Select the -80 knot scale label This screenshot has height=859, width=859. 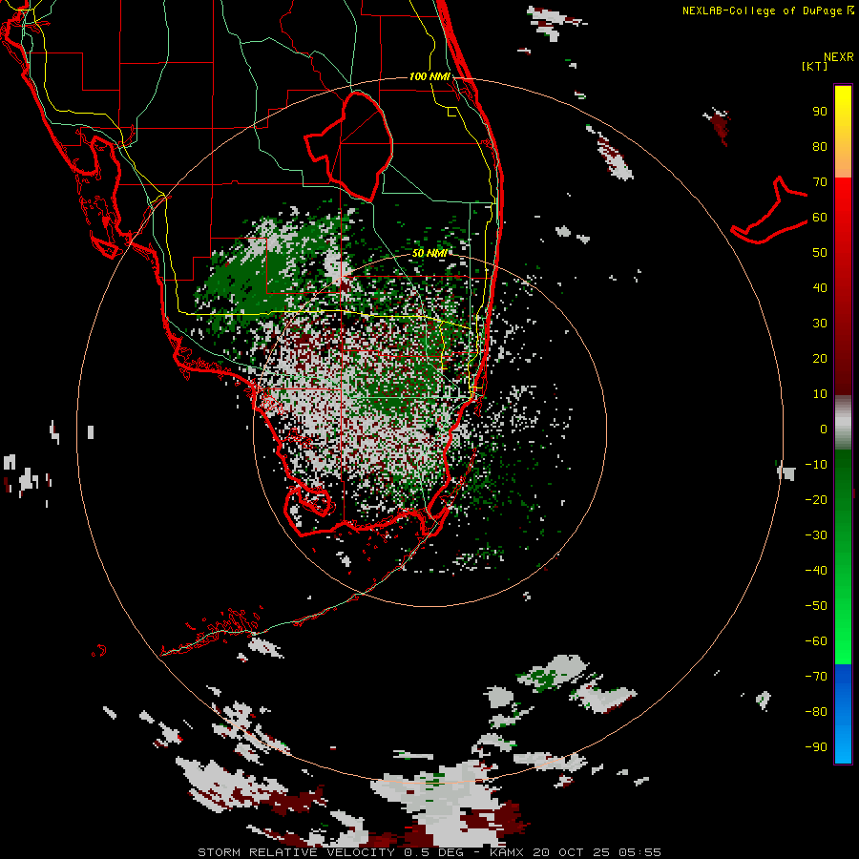[x=816, y=712]
